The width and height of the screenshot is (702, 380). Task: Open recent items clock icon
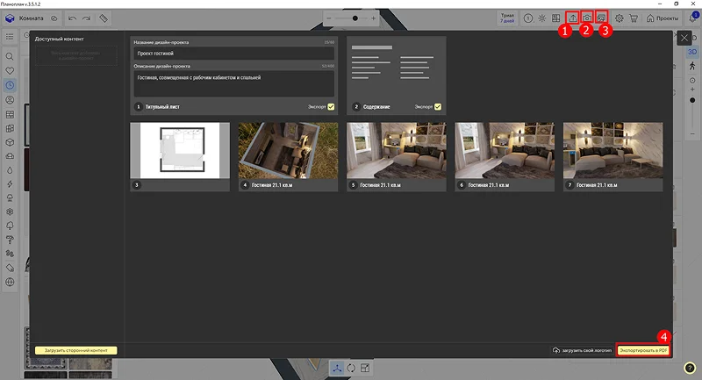coord(10,85)
